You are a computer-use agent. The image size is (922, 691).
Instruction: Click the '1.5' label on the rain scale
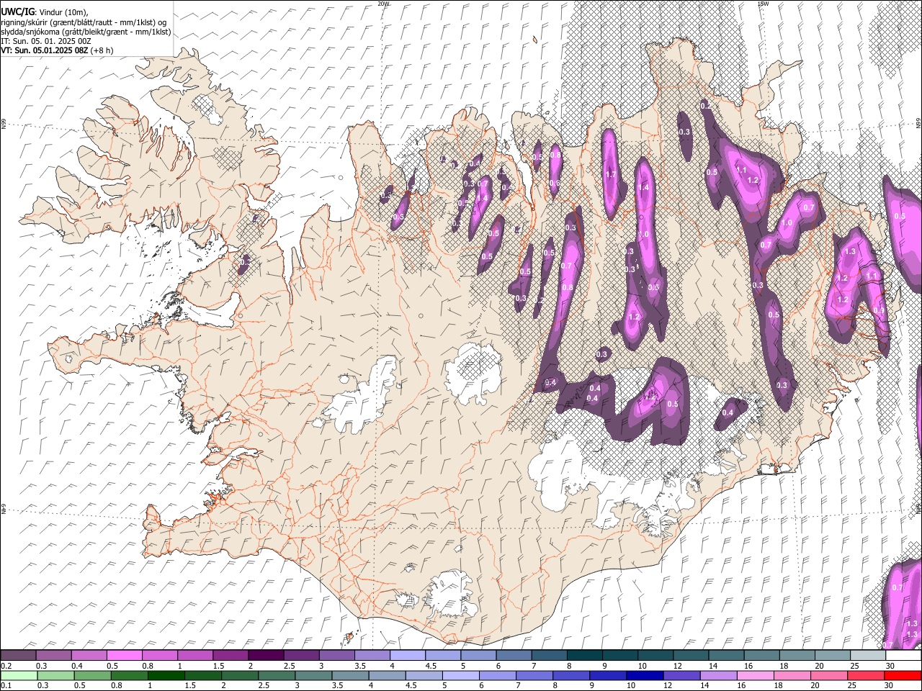click(190, 686)
